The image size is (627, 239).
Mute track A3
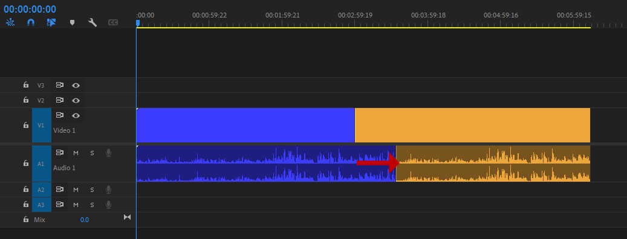click(x=76, y=205)
